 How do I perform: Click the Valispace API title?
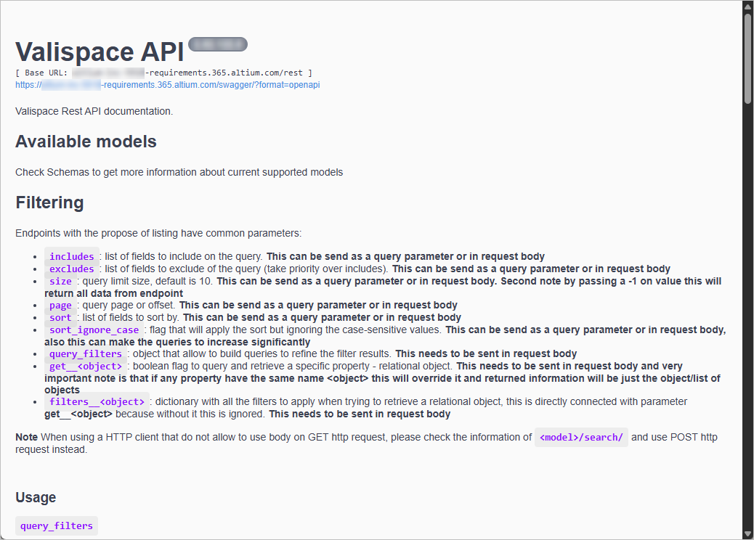(100, 52)
